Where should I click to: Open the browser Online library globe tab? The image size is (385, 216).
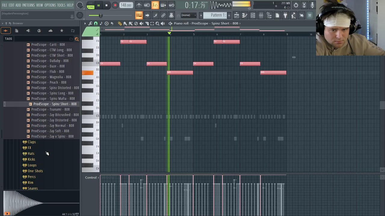pyautogui.click(x=39, y=31)
